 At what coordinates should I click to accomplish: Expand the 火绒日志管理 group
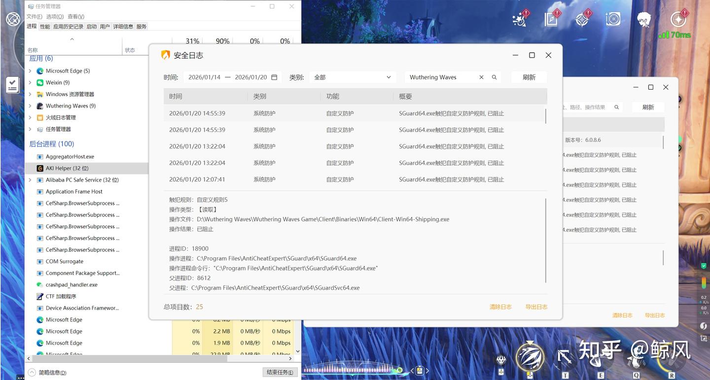click(30, 118)
